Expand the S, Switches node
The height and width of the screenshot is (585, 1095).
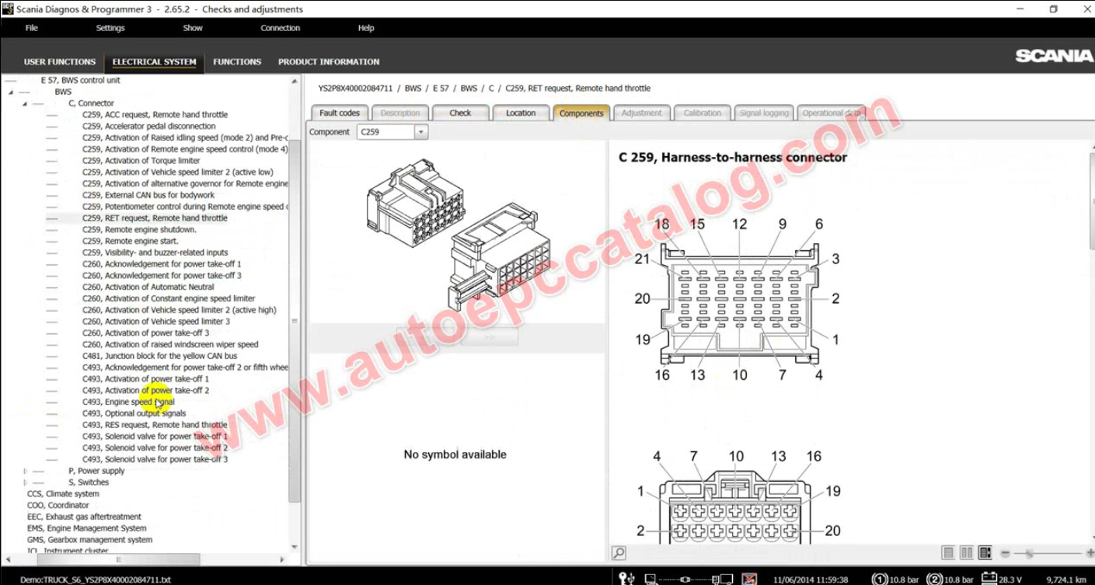[25, 482]
